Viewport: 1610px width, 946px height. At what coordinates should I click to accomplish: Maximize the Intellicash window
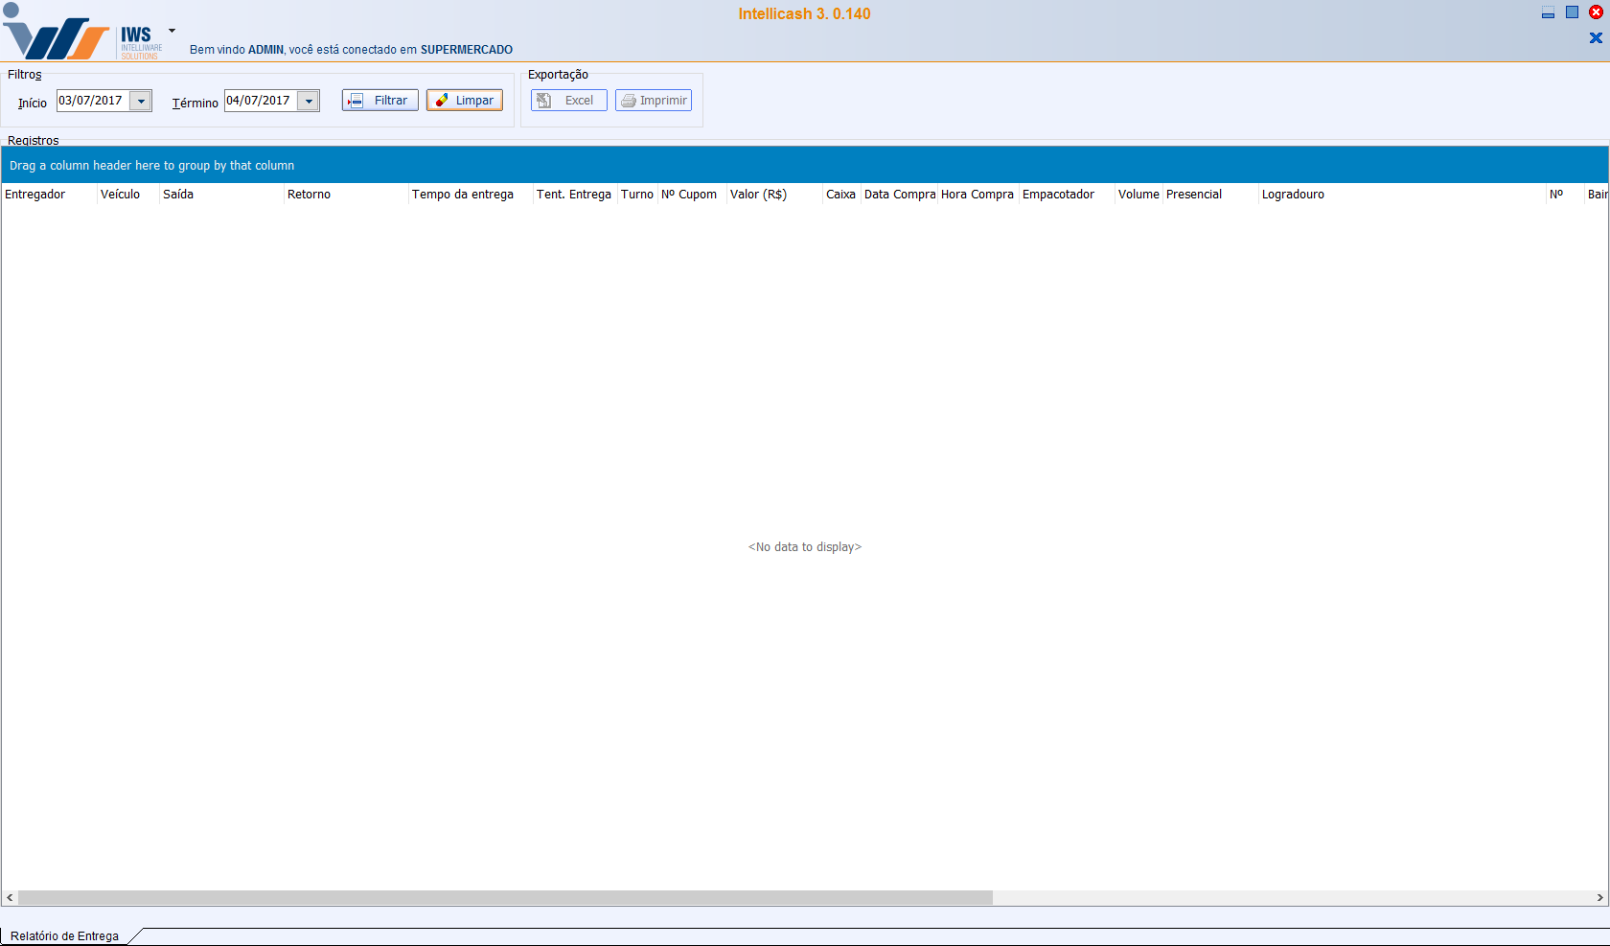click(x=1572, y=12)
